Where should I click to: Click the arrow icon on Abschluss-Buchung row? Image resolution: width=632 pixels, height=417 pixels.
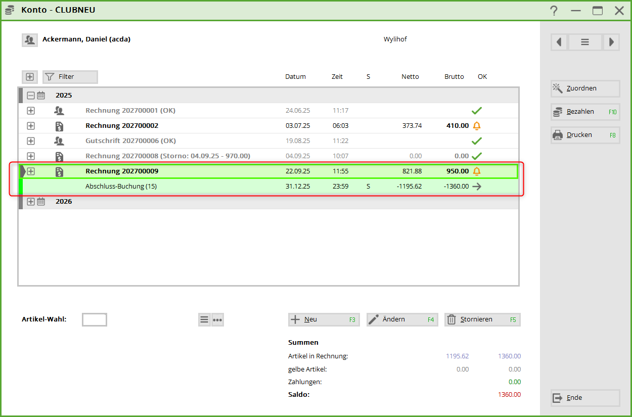(x=476, y=187)
